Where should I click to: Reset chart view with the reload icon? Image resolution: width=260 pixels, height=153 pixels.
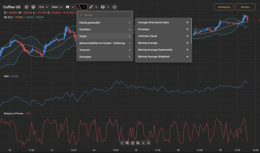[x=133, y=143]
